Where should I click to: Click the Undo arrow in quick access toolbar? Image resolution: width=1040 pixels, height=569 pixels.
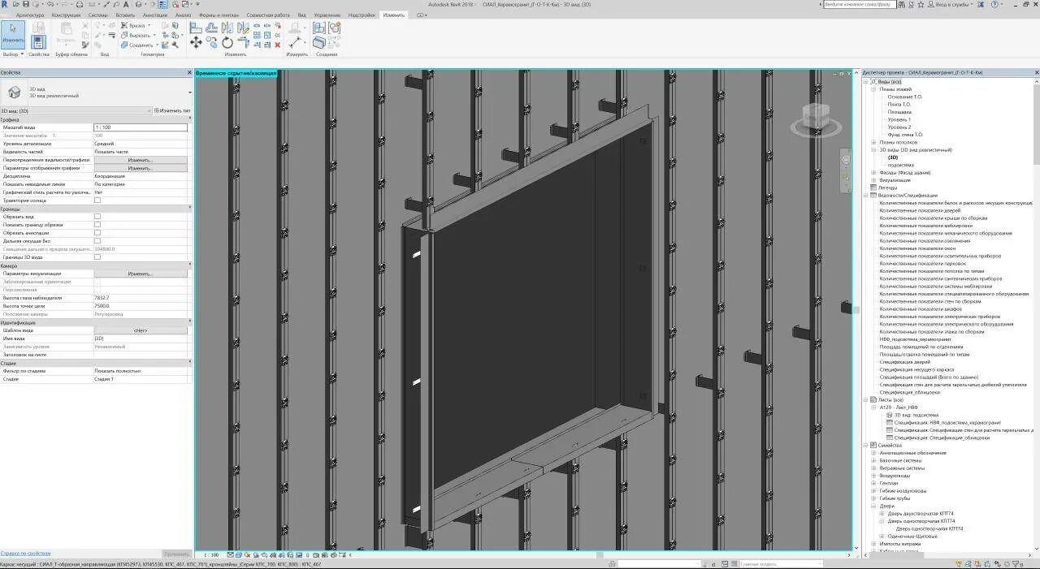50,4
